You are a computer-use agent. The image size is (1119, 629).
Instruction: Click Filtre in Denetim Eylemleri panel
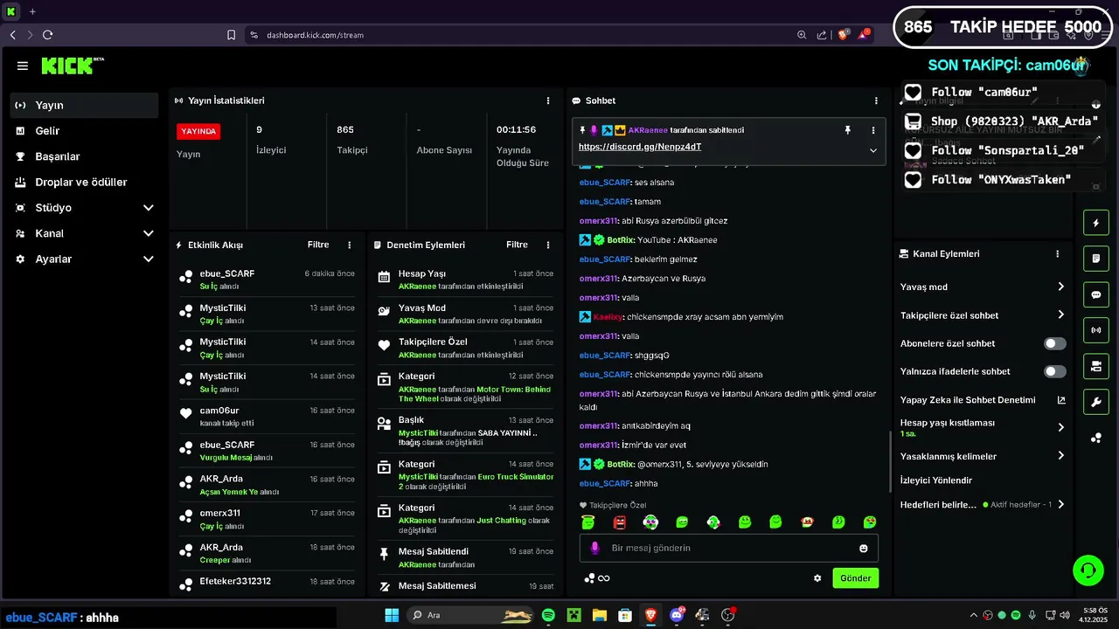517,245
